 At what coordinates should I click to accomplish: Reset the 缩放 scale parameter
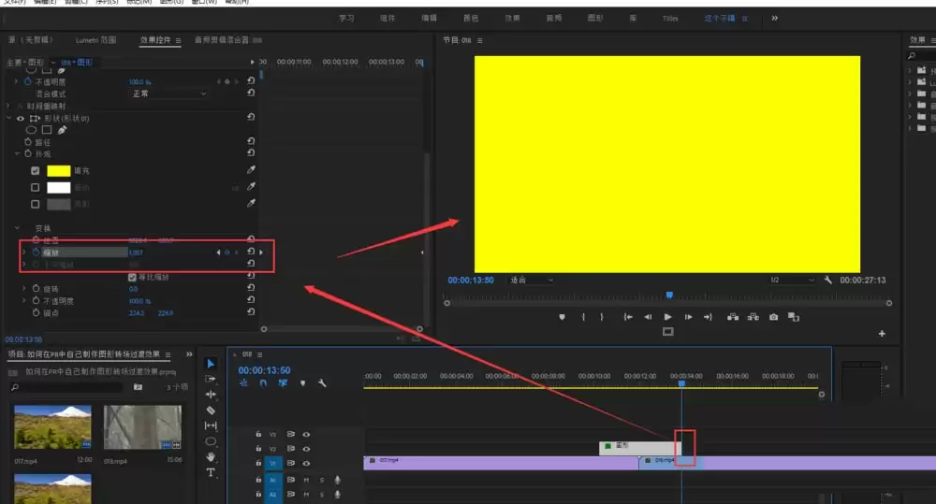point(251,252)
